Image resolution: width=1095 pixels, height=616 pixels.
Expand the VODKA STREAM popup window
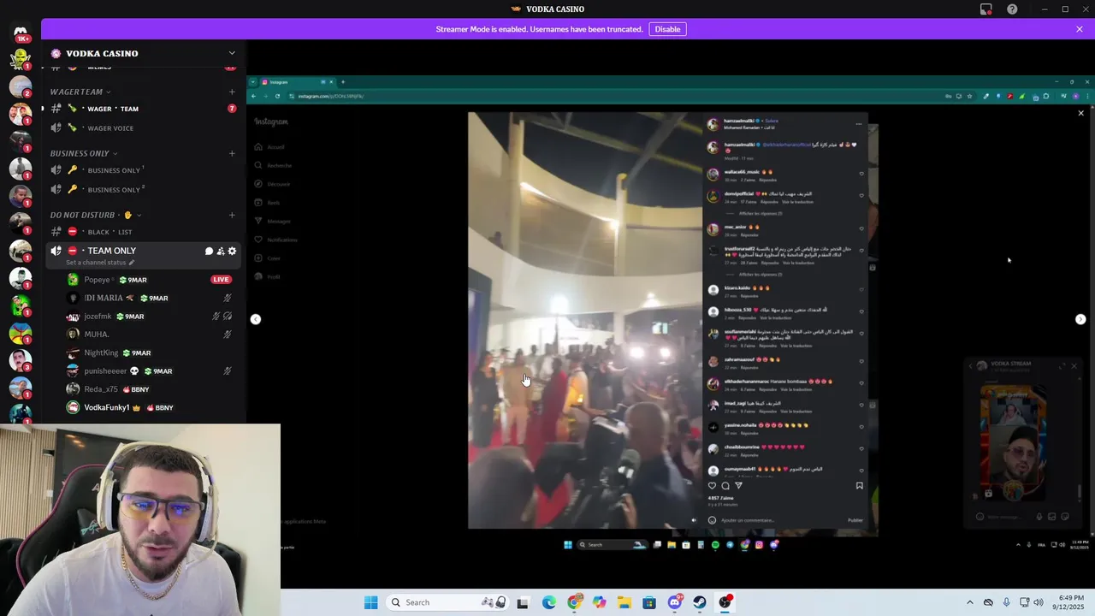click(x=1062, y=366)
